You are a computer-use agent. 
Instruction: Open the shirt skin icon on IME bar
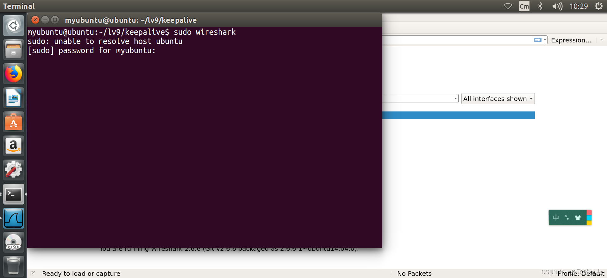tap(578, 218)
